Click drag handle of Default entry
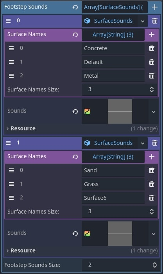Image resolution: width=163 pixels, height=274 pixels. [11, 62]
